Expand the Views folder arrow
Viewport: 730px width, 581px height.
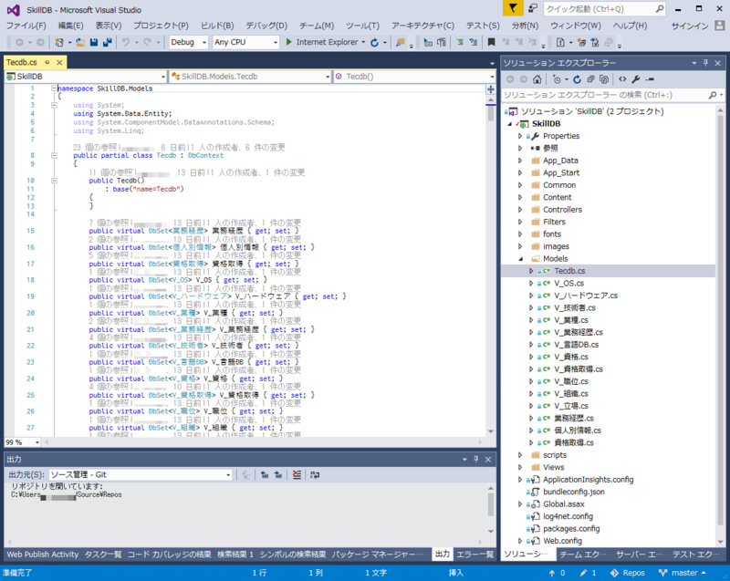click(520, 467)
